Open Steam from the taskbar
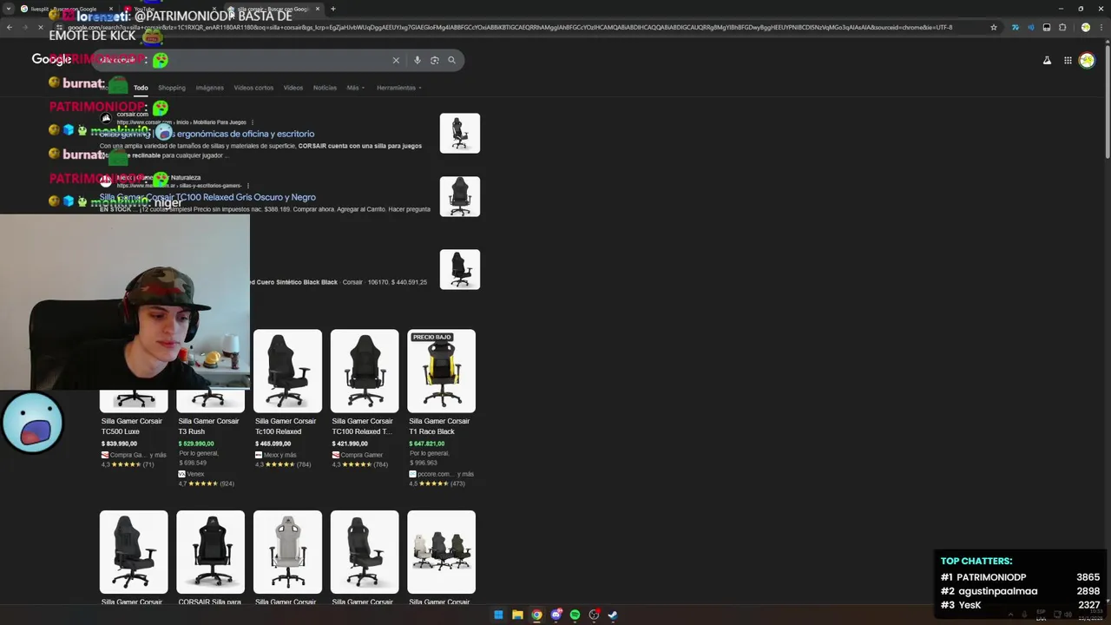The height and width of the screenshot is (625, 1111). [x=613, y=615]
